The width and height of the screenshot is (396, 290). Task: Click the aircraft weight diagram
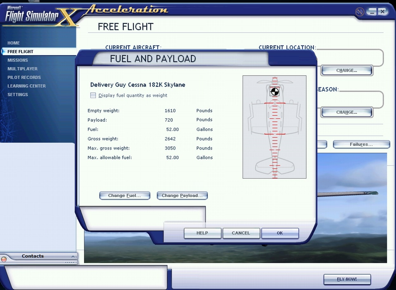pos(274,127)
